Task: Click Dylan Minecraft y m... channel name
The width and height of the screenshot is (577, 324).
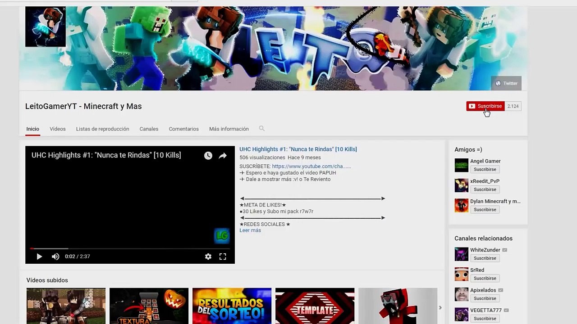Action: pyautogui.click(x=495, y=201)
